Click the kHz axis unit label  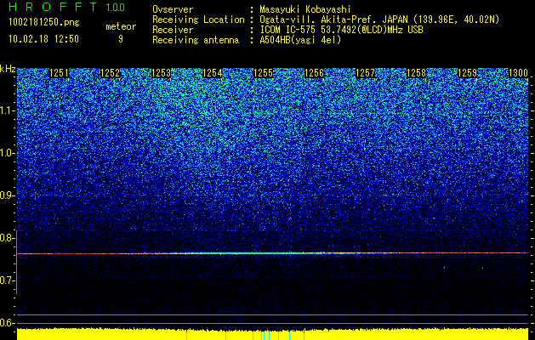(8, 69)
